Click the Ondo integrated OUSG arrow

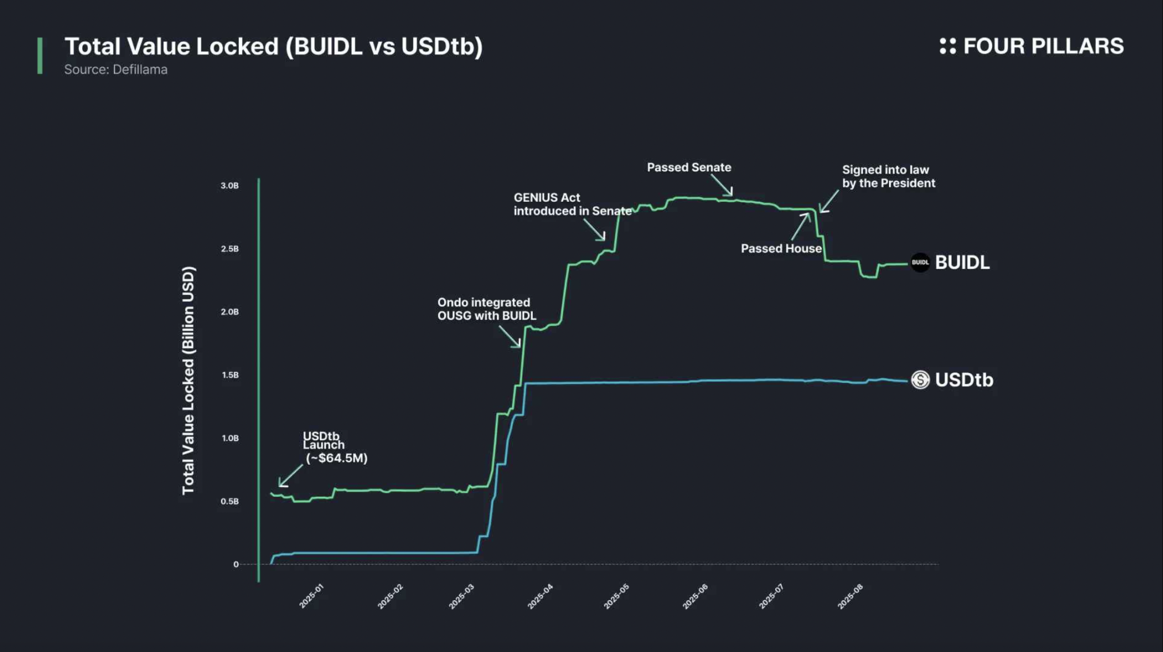(x=510, y=337)
